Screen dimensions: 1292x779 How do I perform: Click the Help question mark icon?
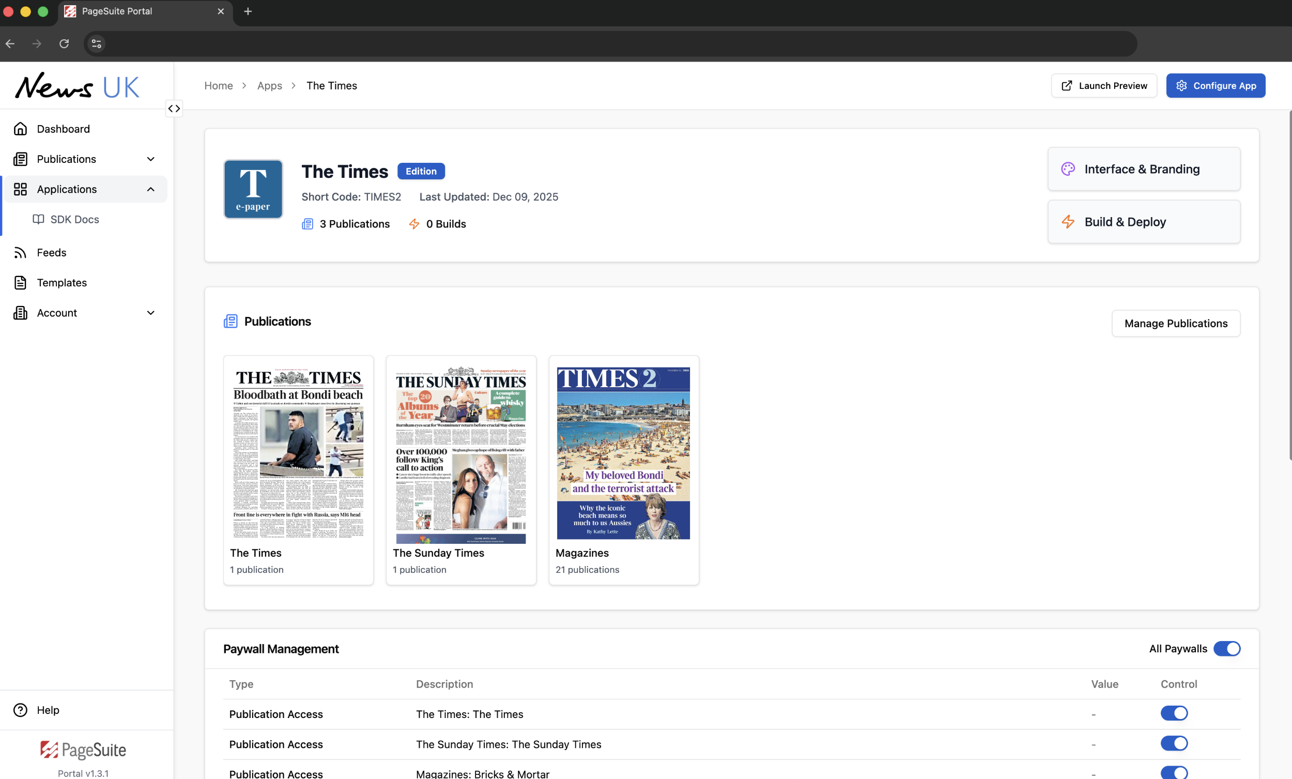(21, 710)
